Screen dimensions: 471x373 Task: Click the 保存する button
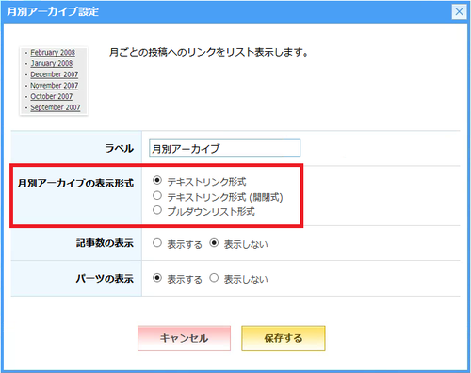[284, 338]
